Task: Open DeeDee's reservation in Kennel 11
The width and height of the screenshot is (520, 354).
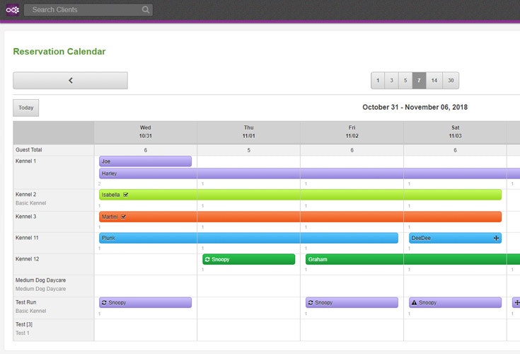Action: [x=455, y=238]
